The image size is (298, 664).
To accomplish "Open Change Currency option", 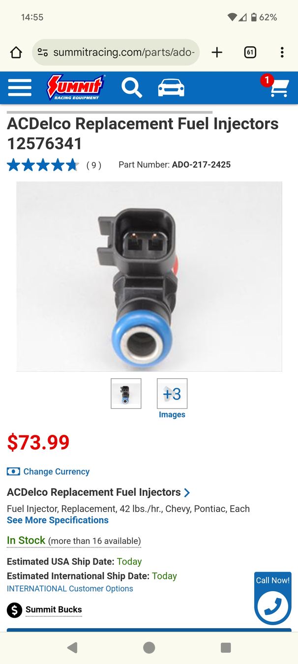I will coord(48,472).
